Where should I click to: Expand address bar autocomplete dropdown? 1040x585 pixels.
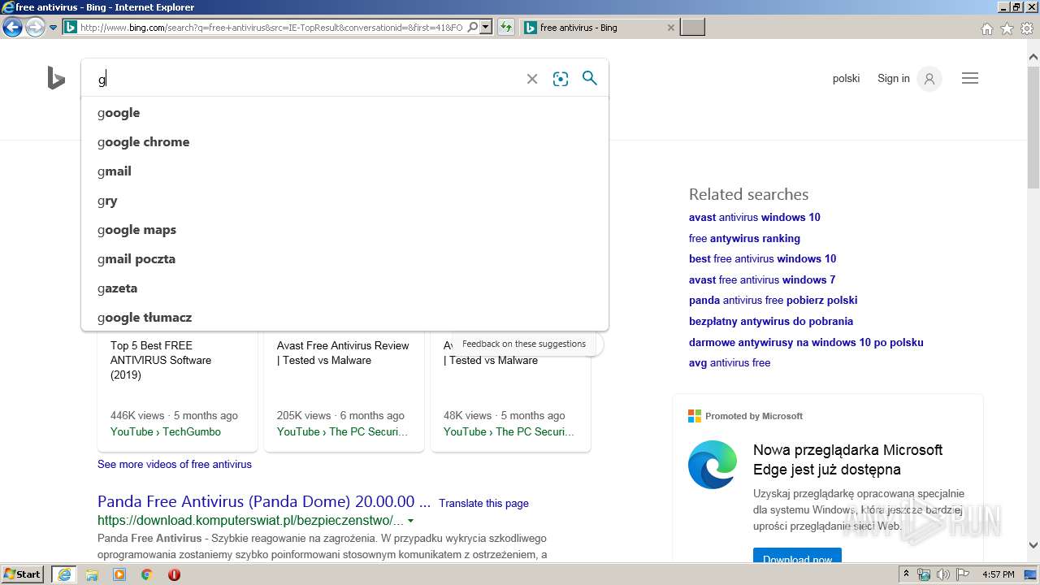tap(486, 28)
